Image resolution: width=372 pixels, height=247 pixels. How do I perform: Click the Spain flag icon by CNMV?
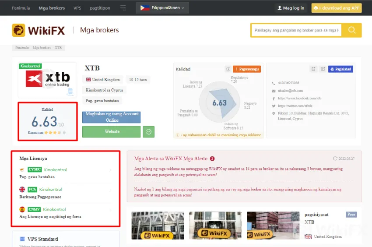pos(22,209)
